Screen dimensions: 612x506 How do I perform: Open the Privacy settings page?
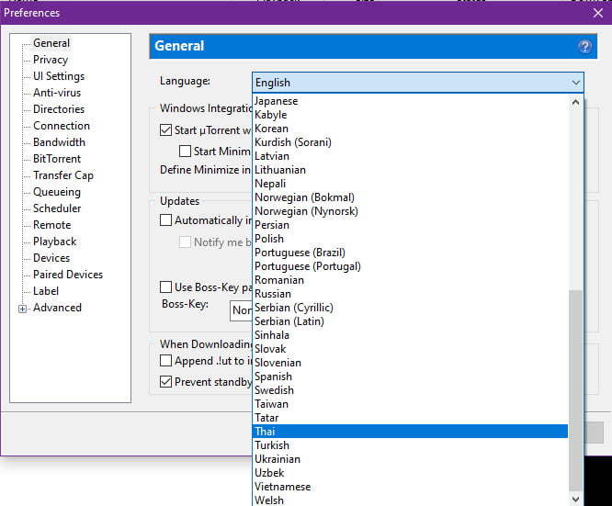click(x=51, y=60)
